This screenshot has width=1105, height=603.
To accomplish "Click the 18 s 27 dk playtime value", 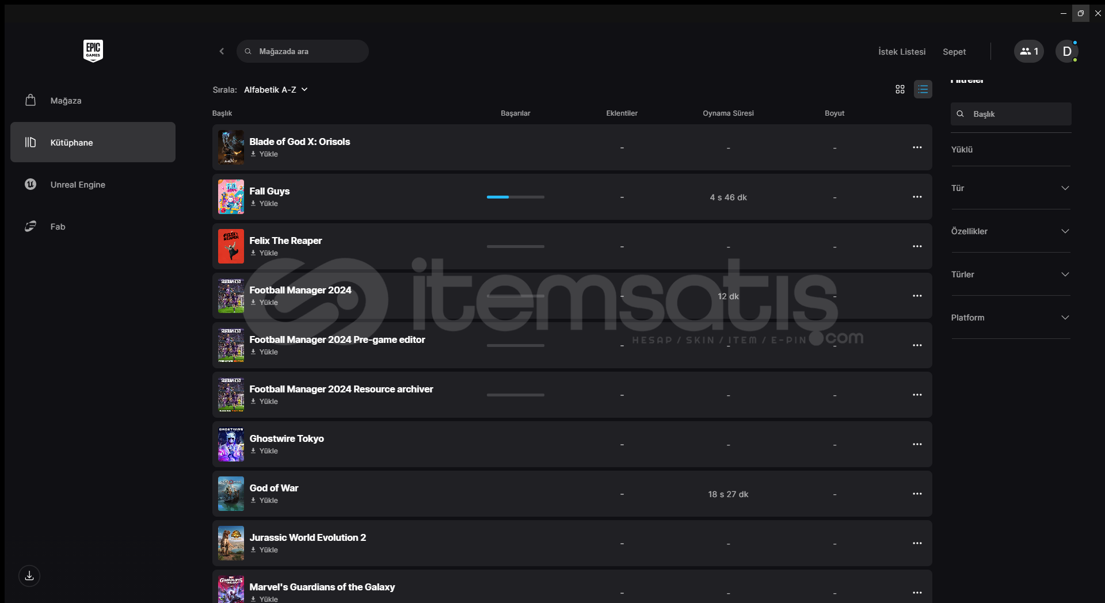I will coord(728,494).
